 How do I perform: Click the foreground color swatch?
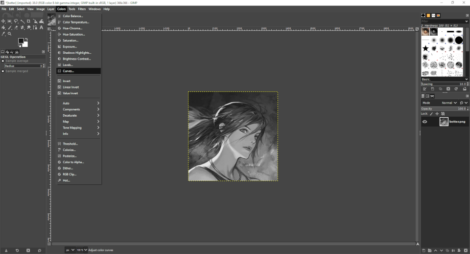point(21,41)
